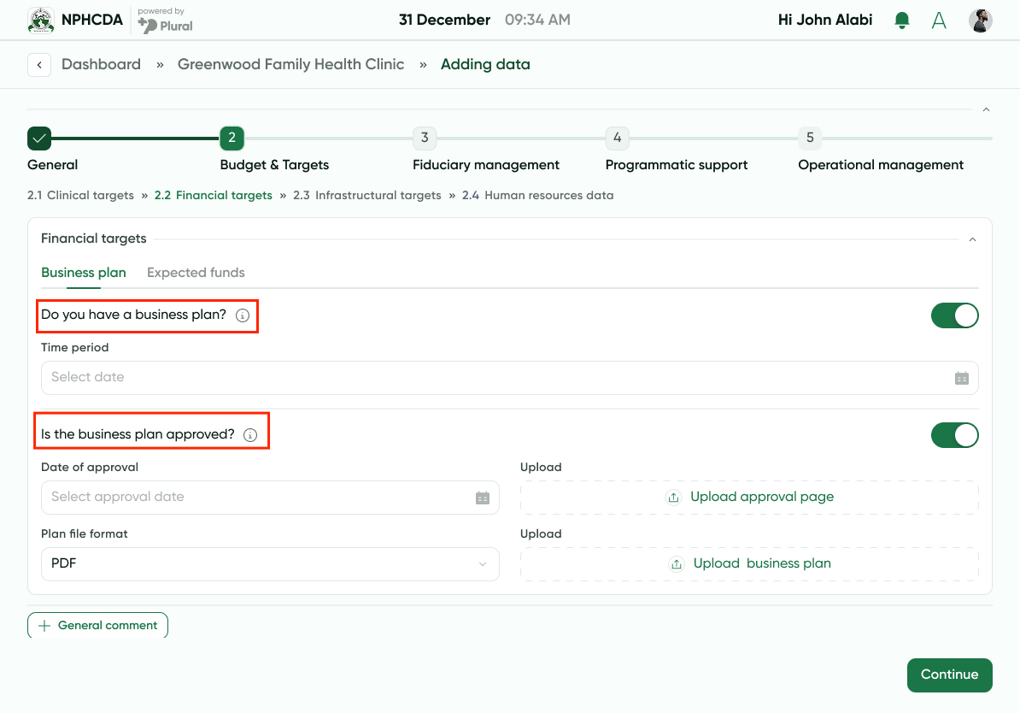Image resolution: width=1020 pixels, height=713 pixels.
Task: Jump to step 3 Fiduciary management
Action: [425, 138]
